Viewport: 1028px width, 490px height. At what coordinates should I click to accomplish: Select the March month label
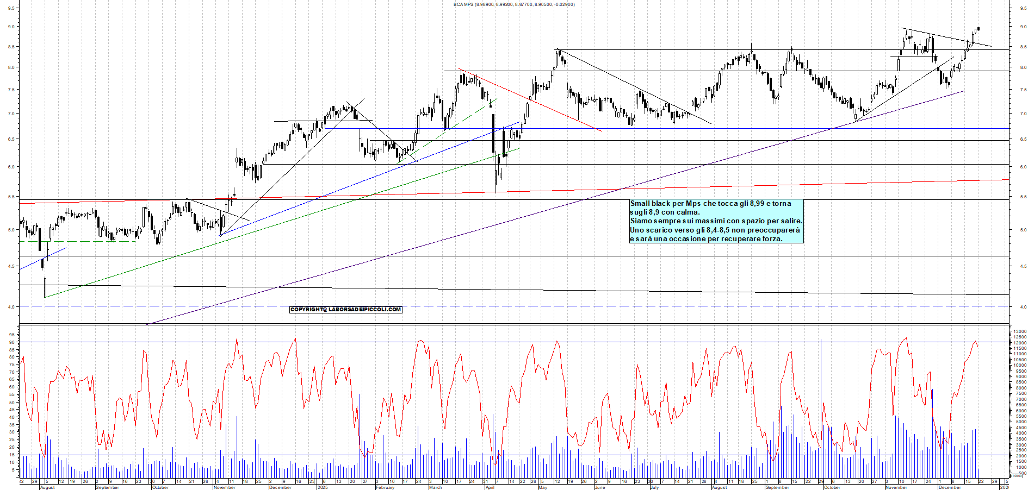tap(436, 487)
